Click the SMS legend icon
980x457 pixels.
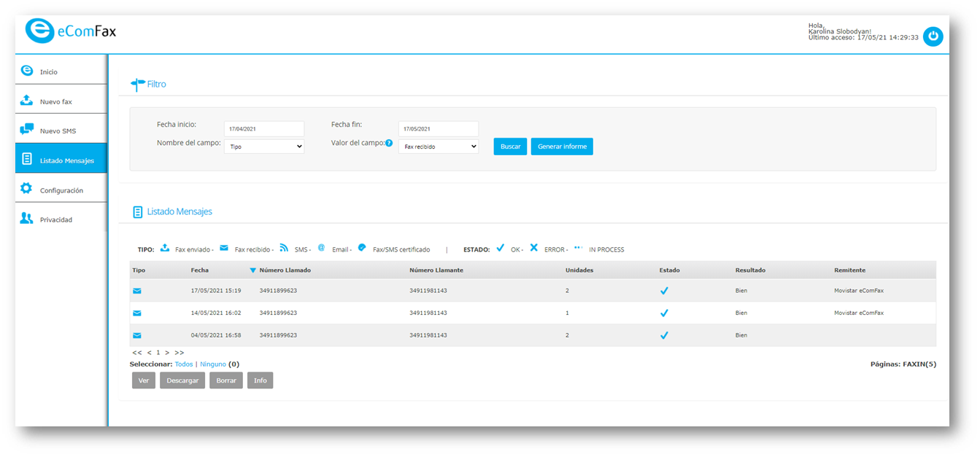pyautogui.click(x=285, y=248)
